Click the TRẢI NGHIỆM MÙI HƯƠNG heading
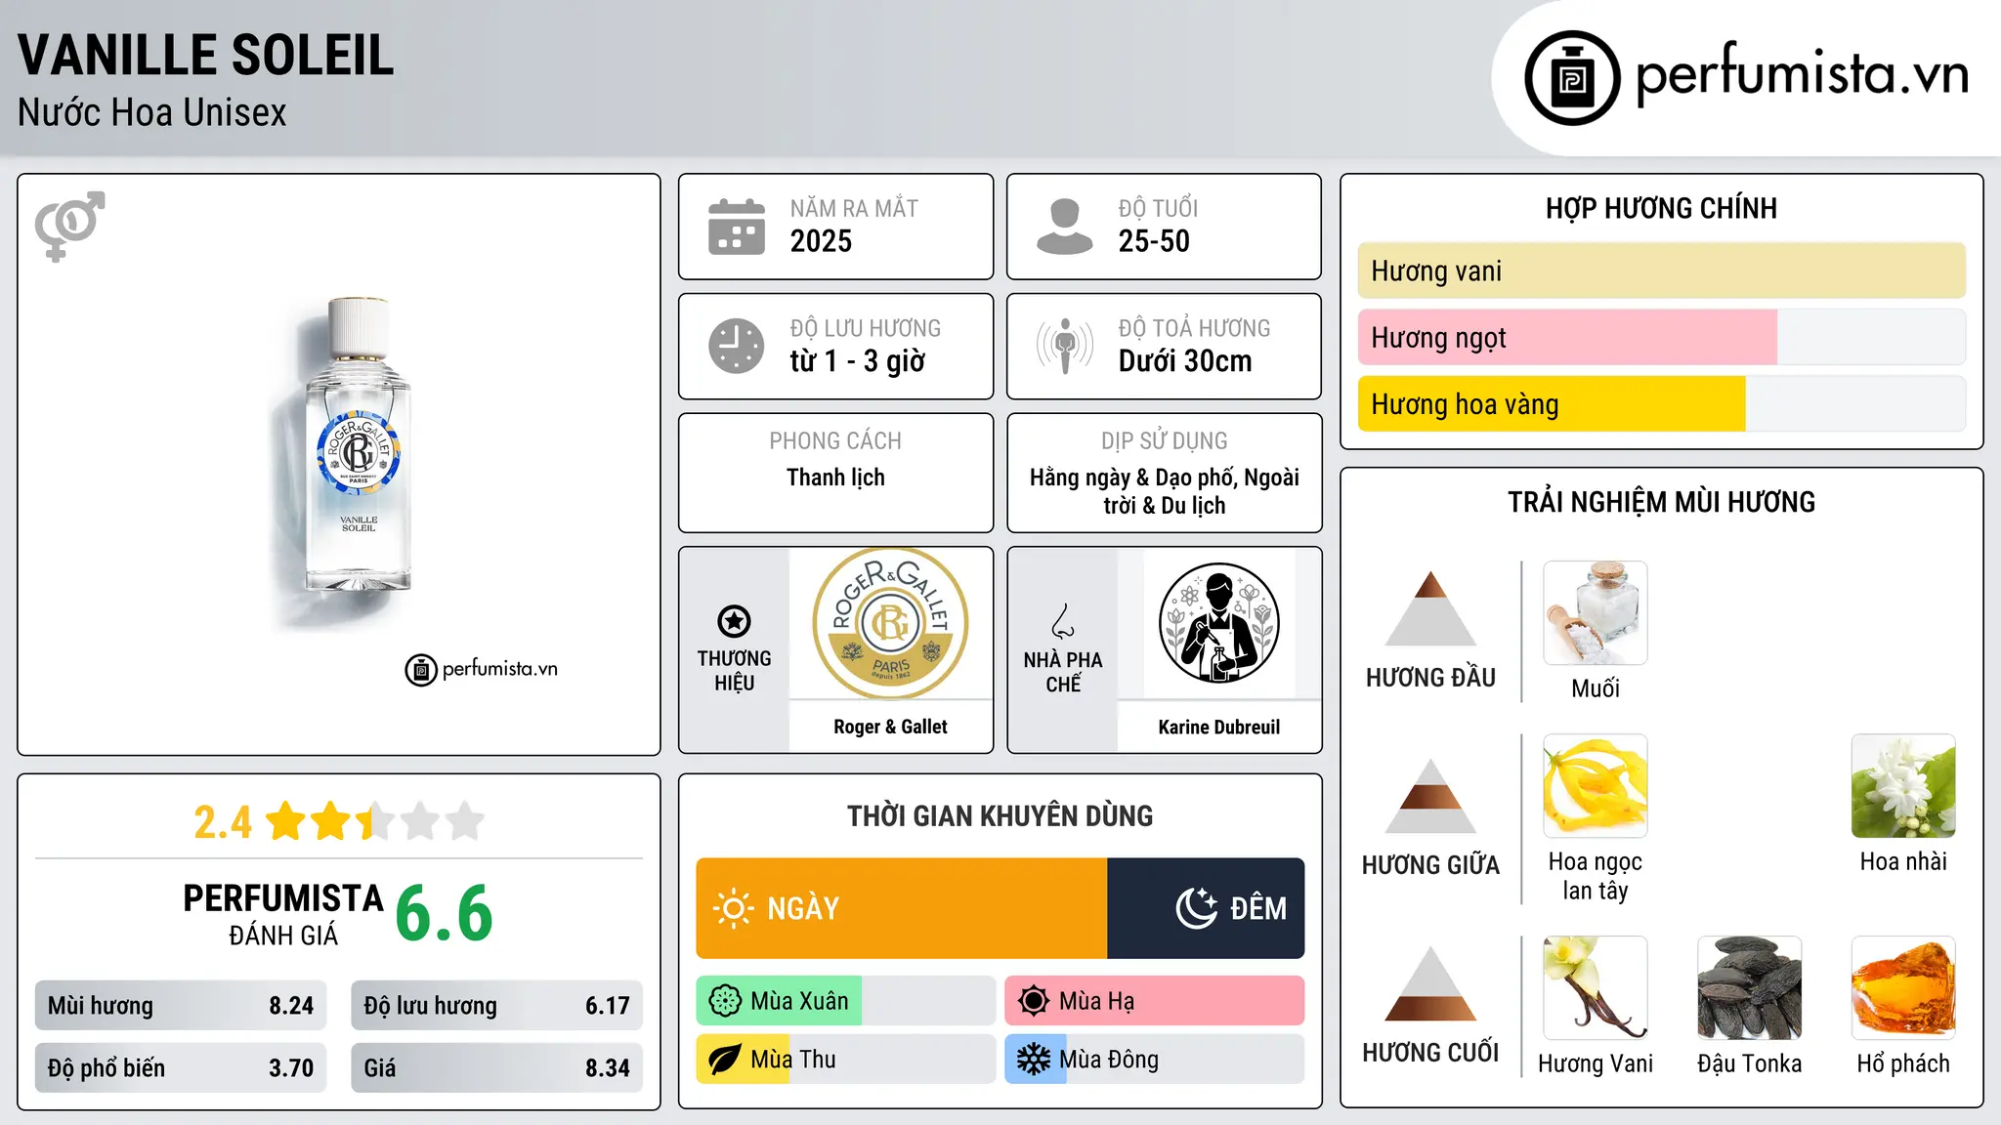This screenshot has height=1125, width=2001. point(1661,502)
